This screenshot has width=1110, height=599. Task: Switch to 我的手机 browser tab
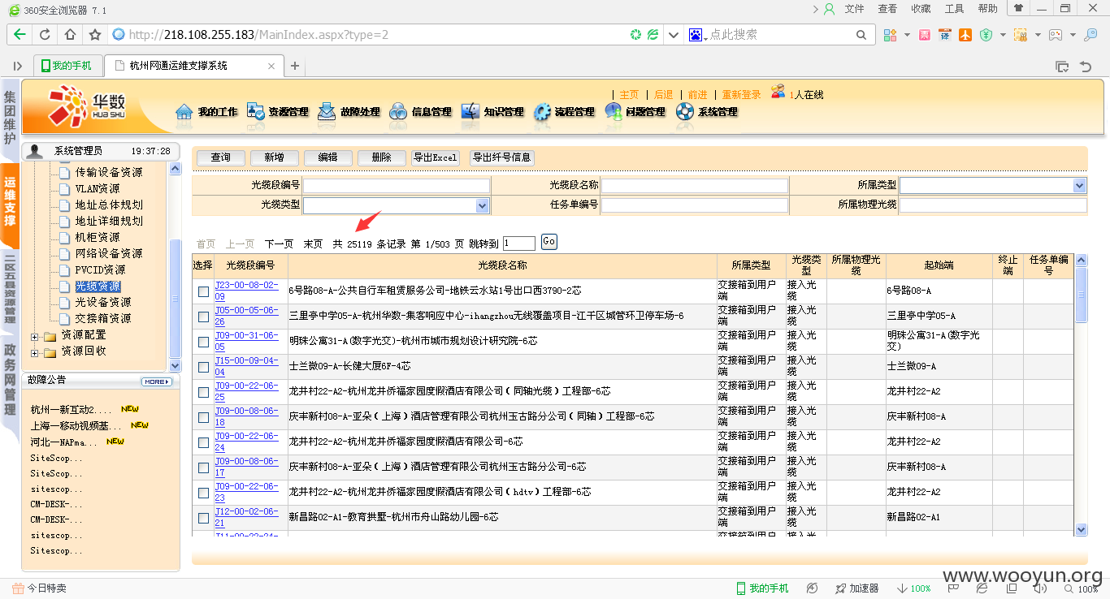click(x=68, y=66)
